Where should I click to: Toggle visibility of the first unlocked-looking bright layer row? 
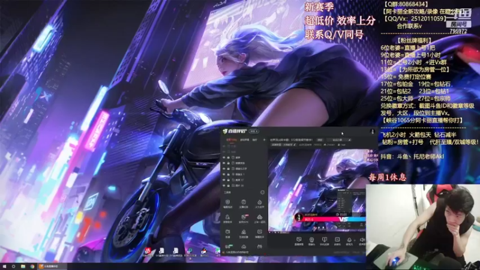point(224,157)
